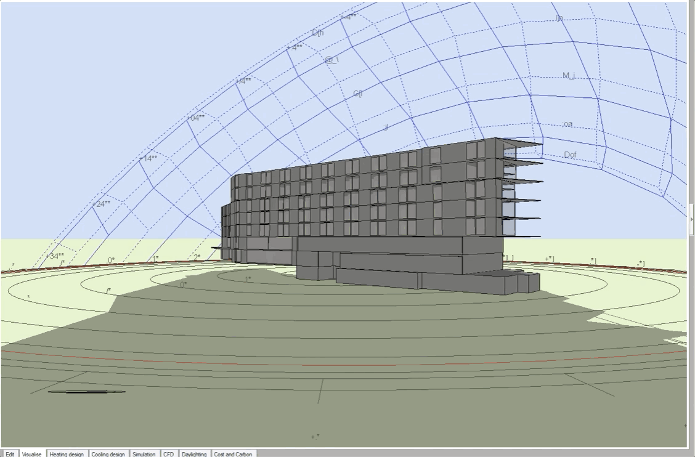The height and width of the screenshot is (457, 695).
Task: Open the Heating design tab
Action: click(x=67, y=454)
